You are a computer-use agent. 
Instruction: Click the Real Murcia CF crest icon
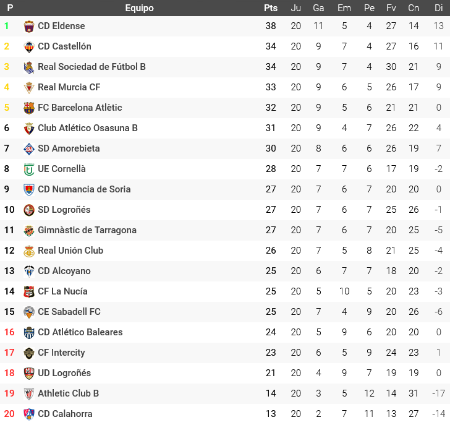[x=29, y=87]
